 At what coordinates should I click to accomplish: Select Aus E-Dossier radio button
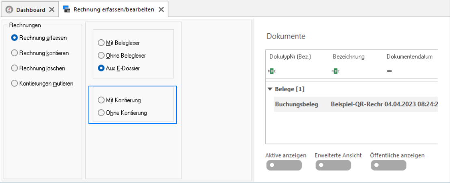coord(118,68)
